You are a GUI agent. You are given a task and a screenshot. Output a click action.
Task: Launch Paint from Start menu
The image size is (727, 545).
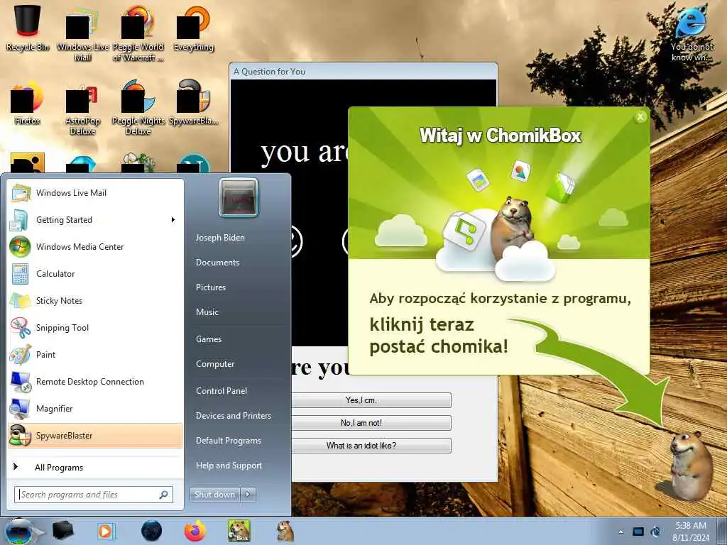pos(96,354)
